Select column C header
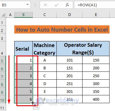 click(45, 15)
